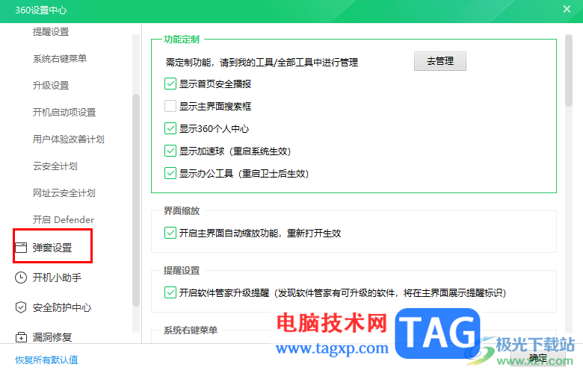Viewport: 583px width, 373px height.
Task: Open 弹窗设置 sidebar label
Action: click(52, 248)
